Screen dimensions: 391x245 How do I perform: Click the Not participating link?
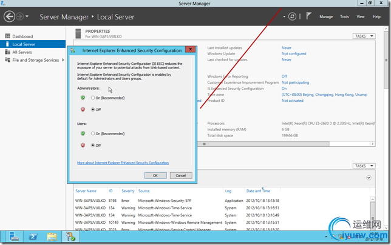click(295, 82)
